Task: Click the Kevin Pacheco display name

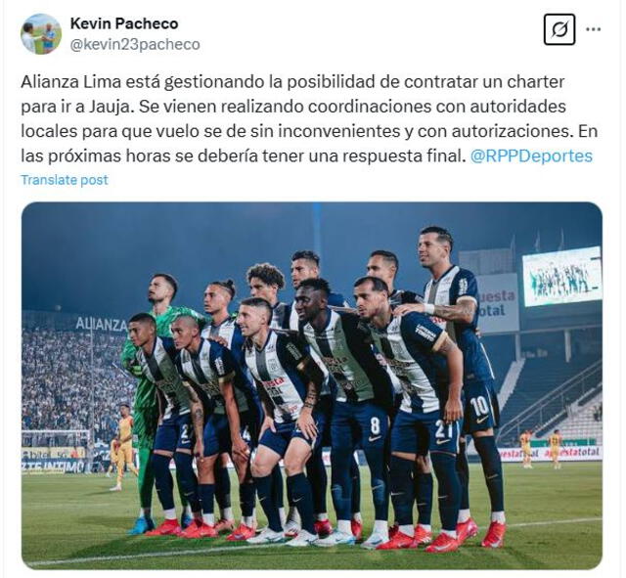Action: click(124, 23)
